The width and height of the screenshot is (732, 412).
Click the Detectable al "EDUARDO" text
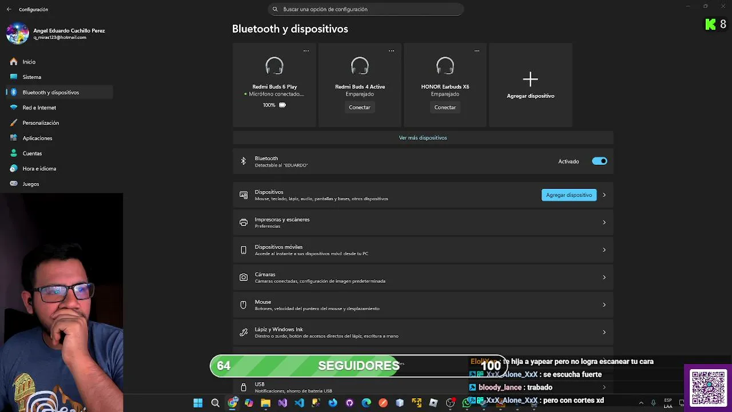pyautogui.click(x=281, y=165)
